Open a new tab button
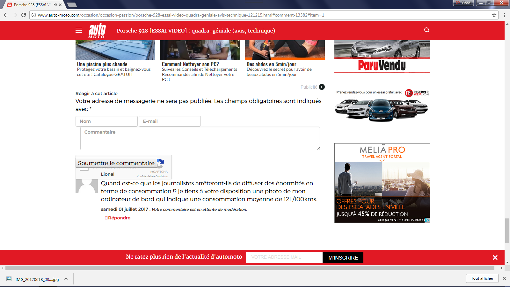510x287 pixels. (72, 5)
